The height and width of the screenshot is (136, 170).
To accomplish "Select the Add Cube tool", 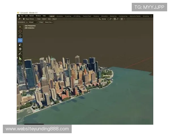I will 20,63.
